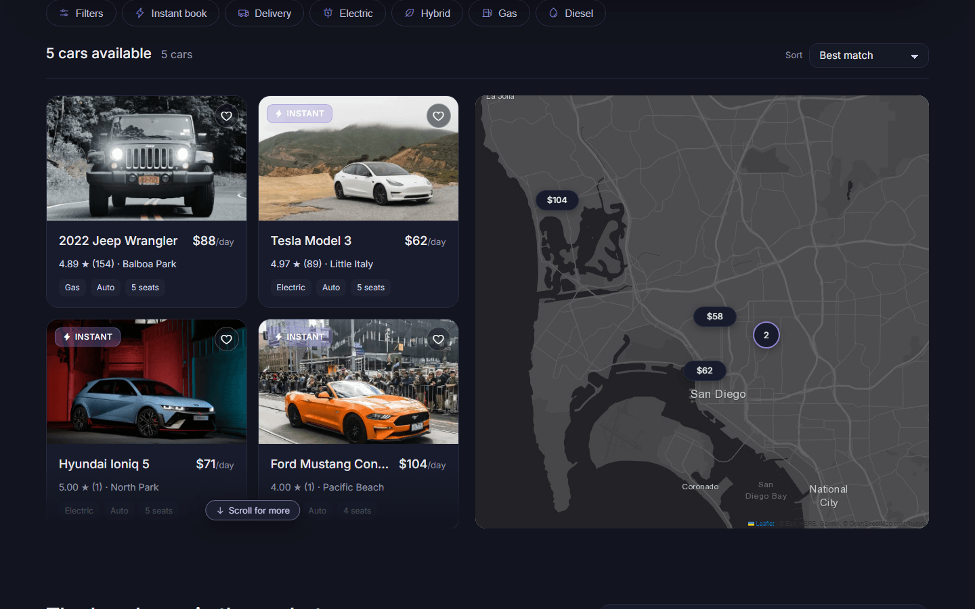This screenshot has height=609, width=975.
Task: Click the 5 seats tag on Tesla card
Action: (x=371, y=288)
